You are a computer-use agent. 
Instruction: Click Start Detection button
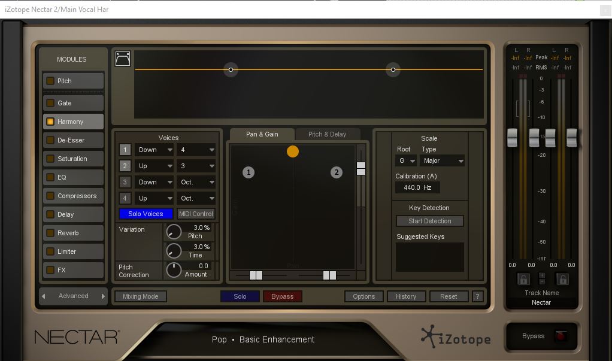point(430,221)
